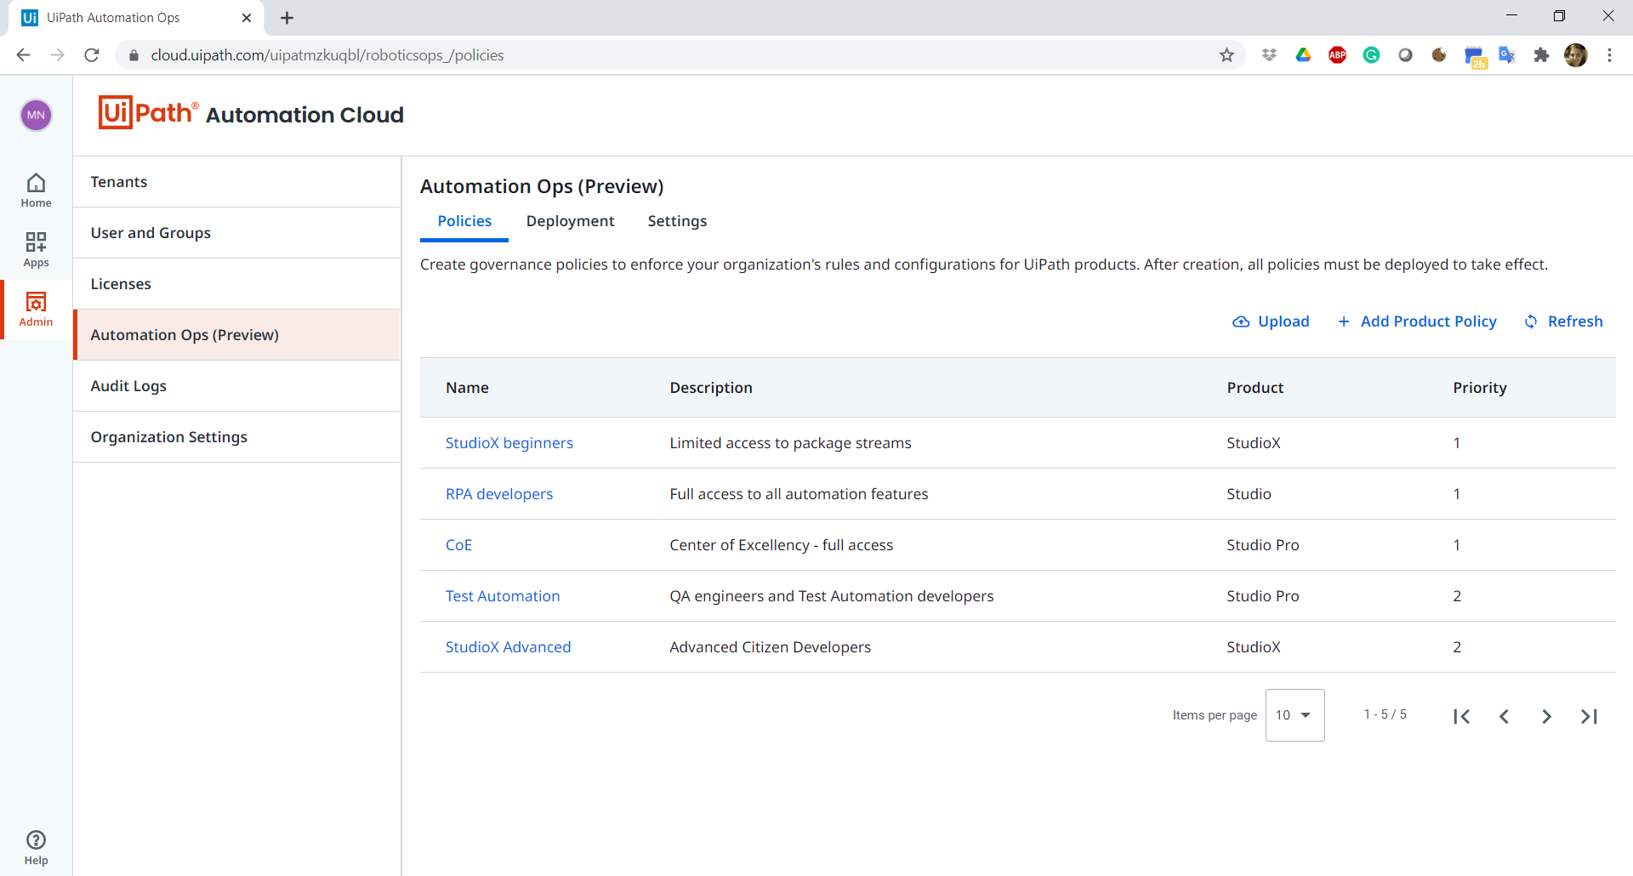1633x876 pixels.
Task: Switch to the Settings tab
Action: (677, 221)
